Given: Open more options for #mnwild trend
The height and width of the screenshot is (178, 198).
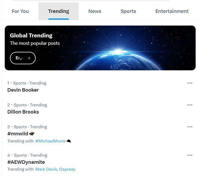Looking at the screenshot, I should [190, 127].
